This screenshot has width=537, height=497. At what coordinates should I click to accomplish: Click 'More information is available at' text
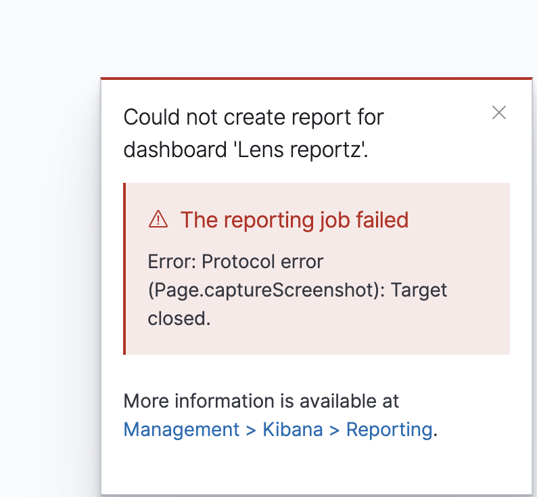pyautogui.click(x=261, y=401)
